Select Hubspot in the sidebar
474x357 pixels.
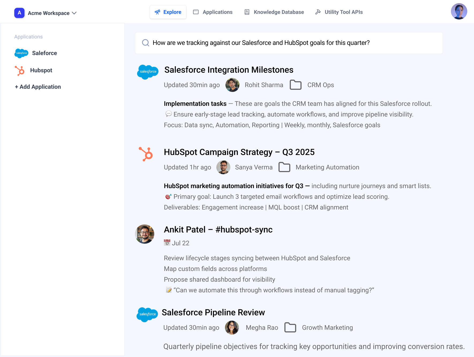click(33, 71)
